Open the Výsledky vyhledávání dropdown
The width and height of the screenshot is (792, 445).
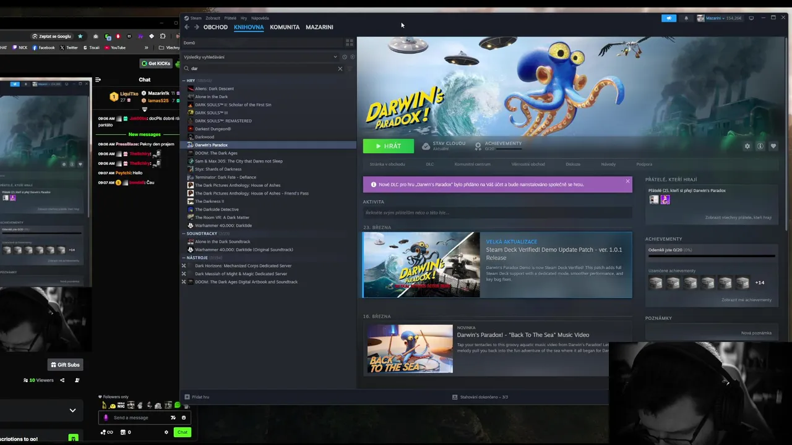260,57
